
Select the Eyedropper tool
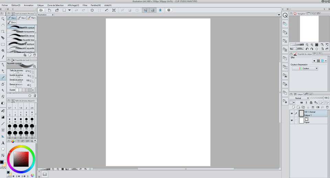3,57
